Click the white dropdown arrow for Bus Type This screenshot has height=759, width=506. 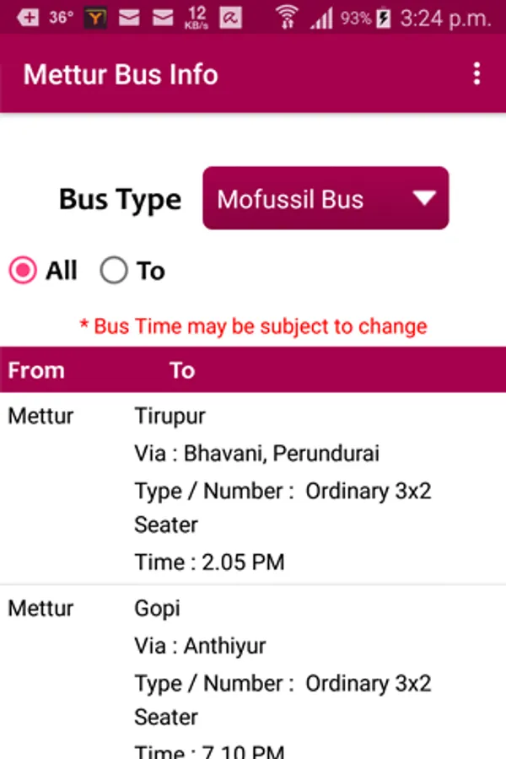point(424,199)
